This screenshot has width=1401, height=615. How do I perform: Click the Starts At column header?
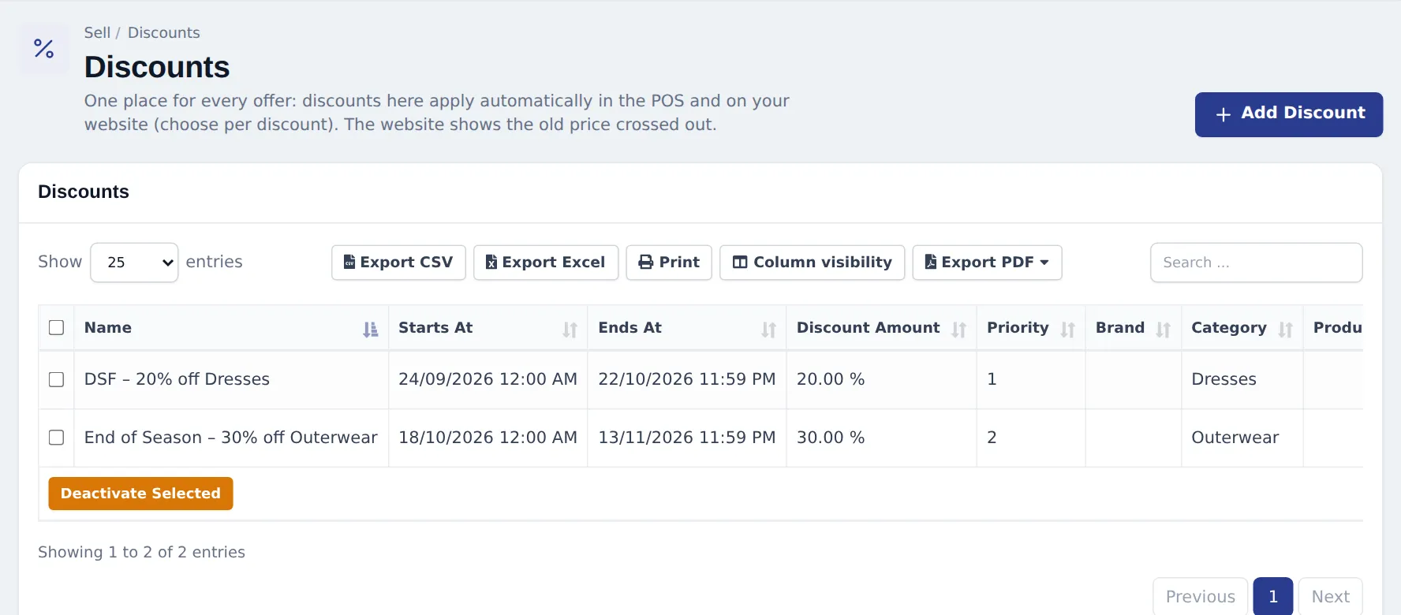(488, 328)
